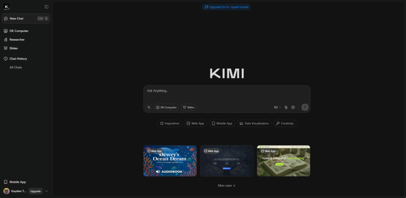
Task: Enable Slides mode in the prompt box
Action: tap(189, 107)
